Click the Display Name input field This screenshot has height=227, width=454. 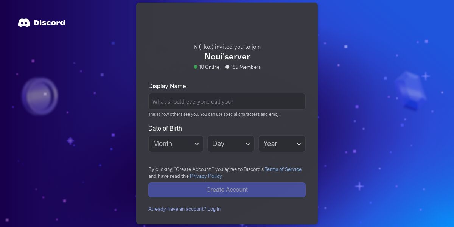point(227,101)
